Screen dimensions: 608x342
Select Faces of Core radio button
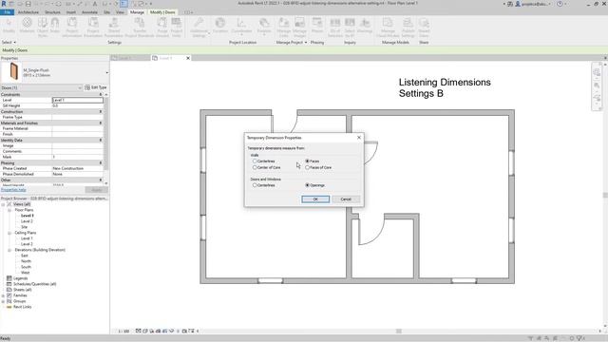307,167
